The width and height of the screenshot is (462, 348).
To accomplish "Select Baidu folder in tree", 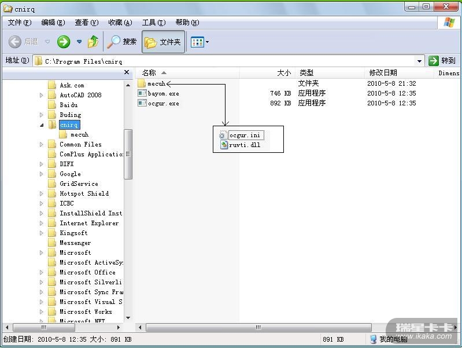I will click(x=69, y=105).
